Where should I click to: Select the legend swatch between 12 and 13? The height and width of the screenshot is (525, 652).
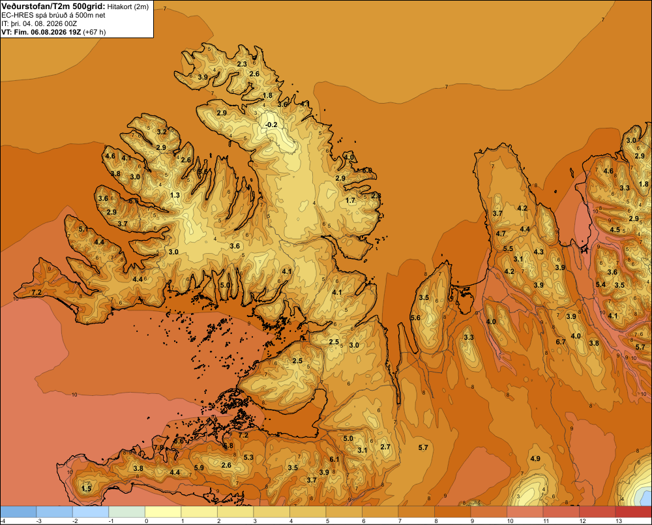597,512
